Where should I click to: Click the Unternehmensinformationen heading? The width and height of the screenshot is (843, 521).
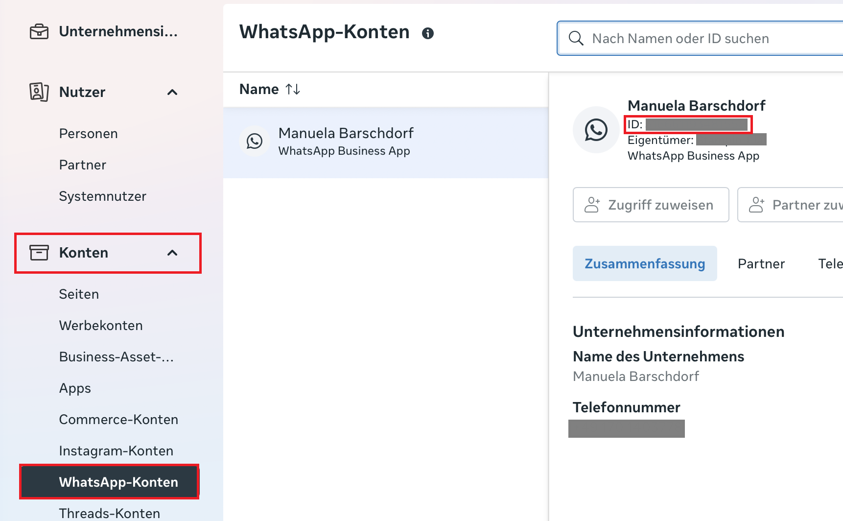pyautogui.click(x=679, y=332)
